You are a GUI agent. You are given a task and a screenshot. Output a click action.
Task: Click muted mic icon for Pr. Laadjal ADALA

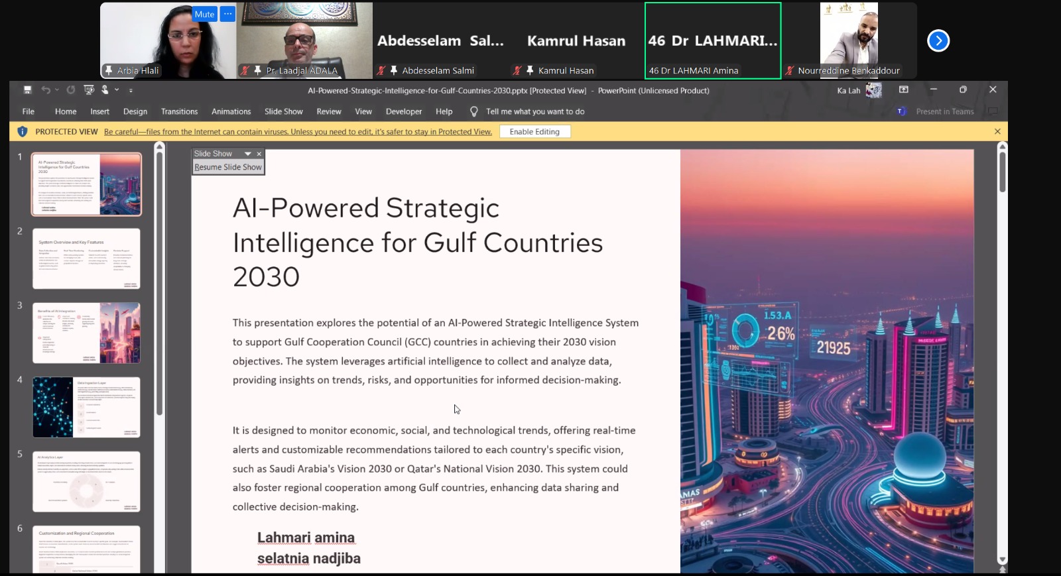(x=245, y=70)
